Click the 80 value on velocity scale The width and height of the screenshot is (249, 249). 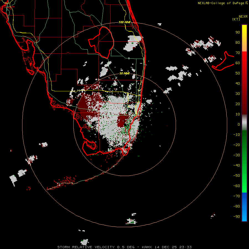tap(238, 42)
